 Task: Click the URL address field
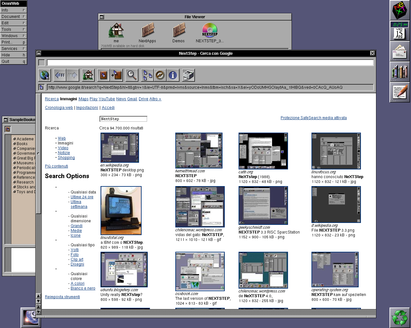pos(210,87)
